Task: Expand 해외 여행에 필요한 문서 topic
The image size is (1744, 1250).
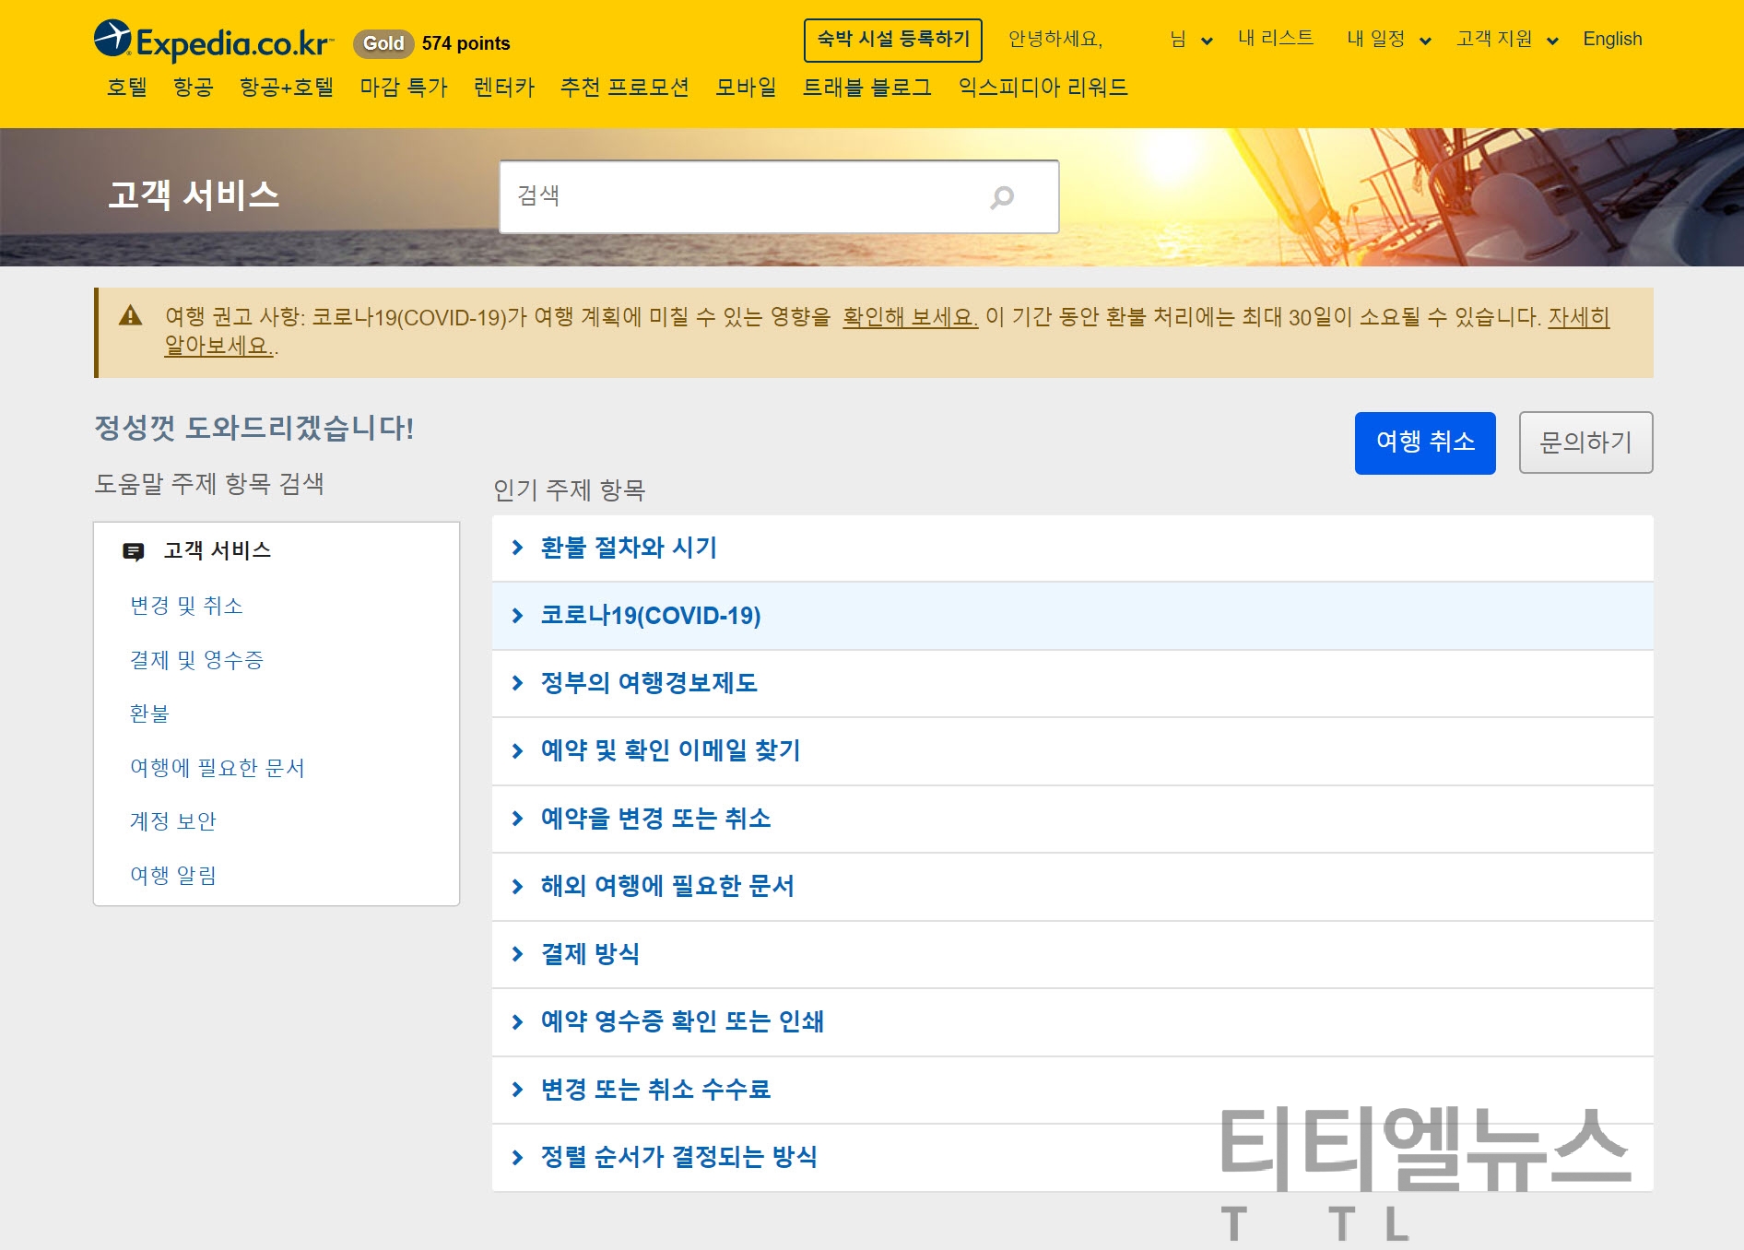Action: [x=1072, y=886]
